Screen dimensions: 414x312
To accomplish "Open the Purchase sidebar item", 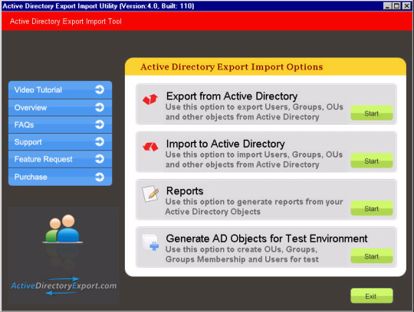I will coord(61,177).
